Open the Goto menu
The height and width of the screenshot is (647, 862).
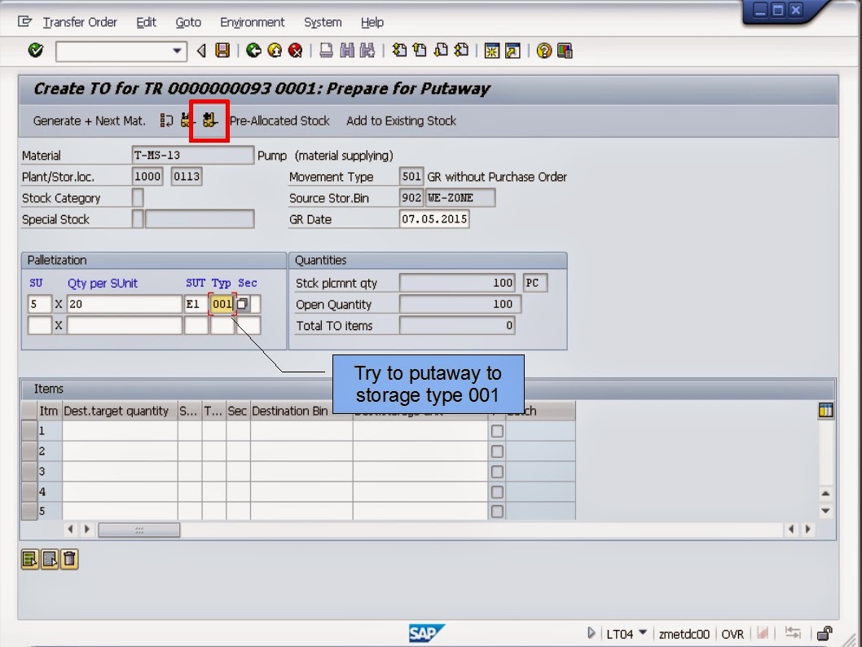click(x=188, y=22)
